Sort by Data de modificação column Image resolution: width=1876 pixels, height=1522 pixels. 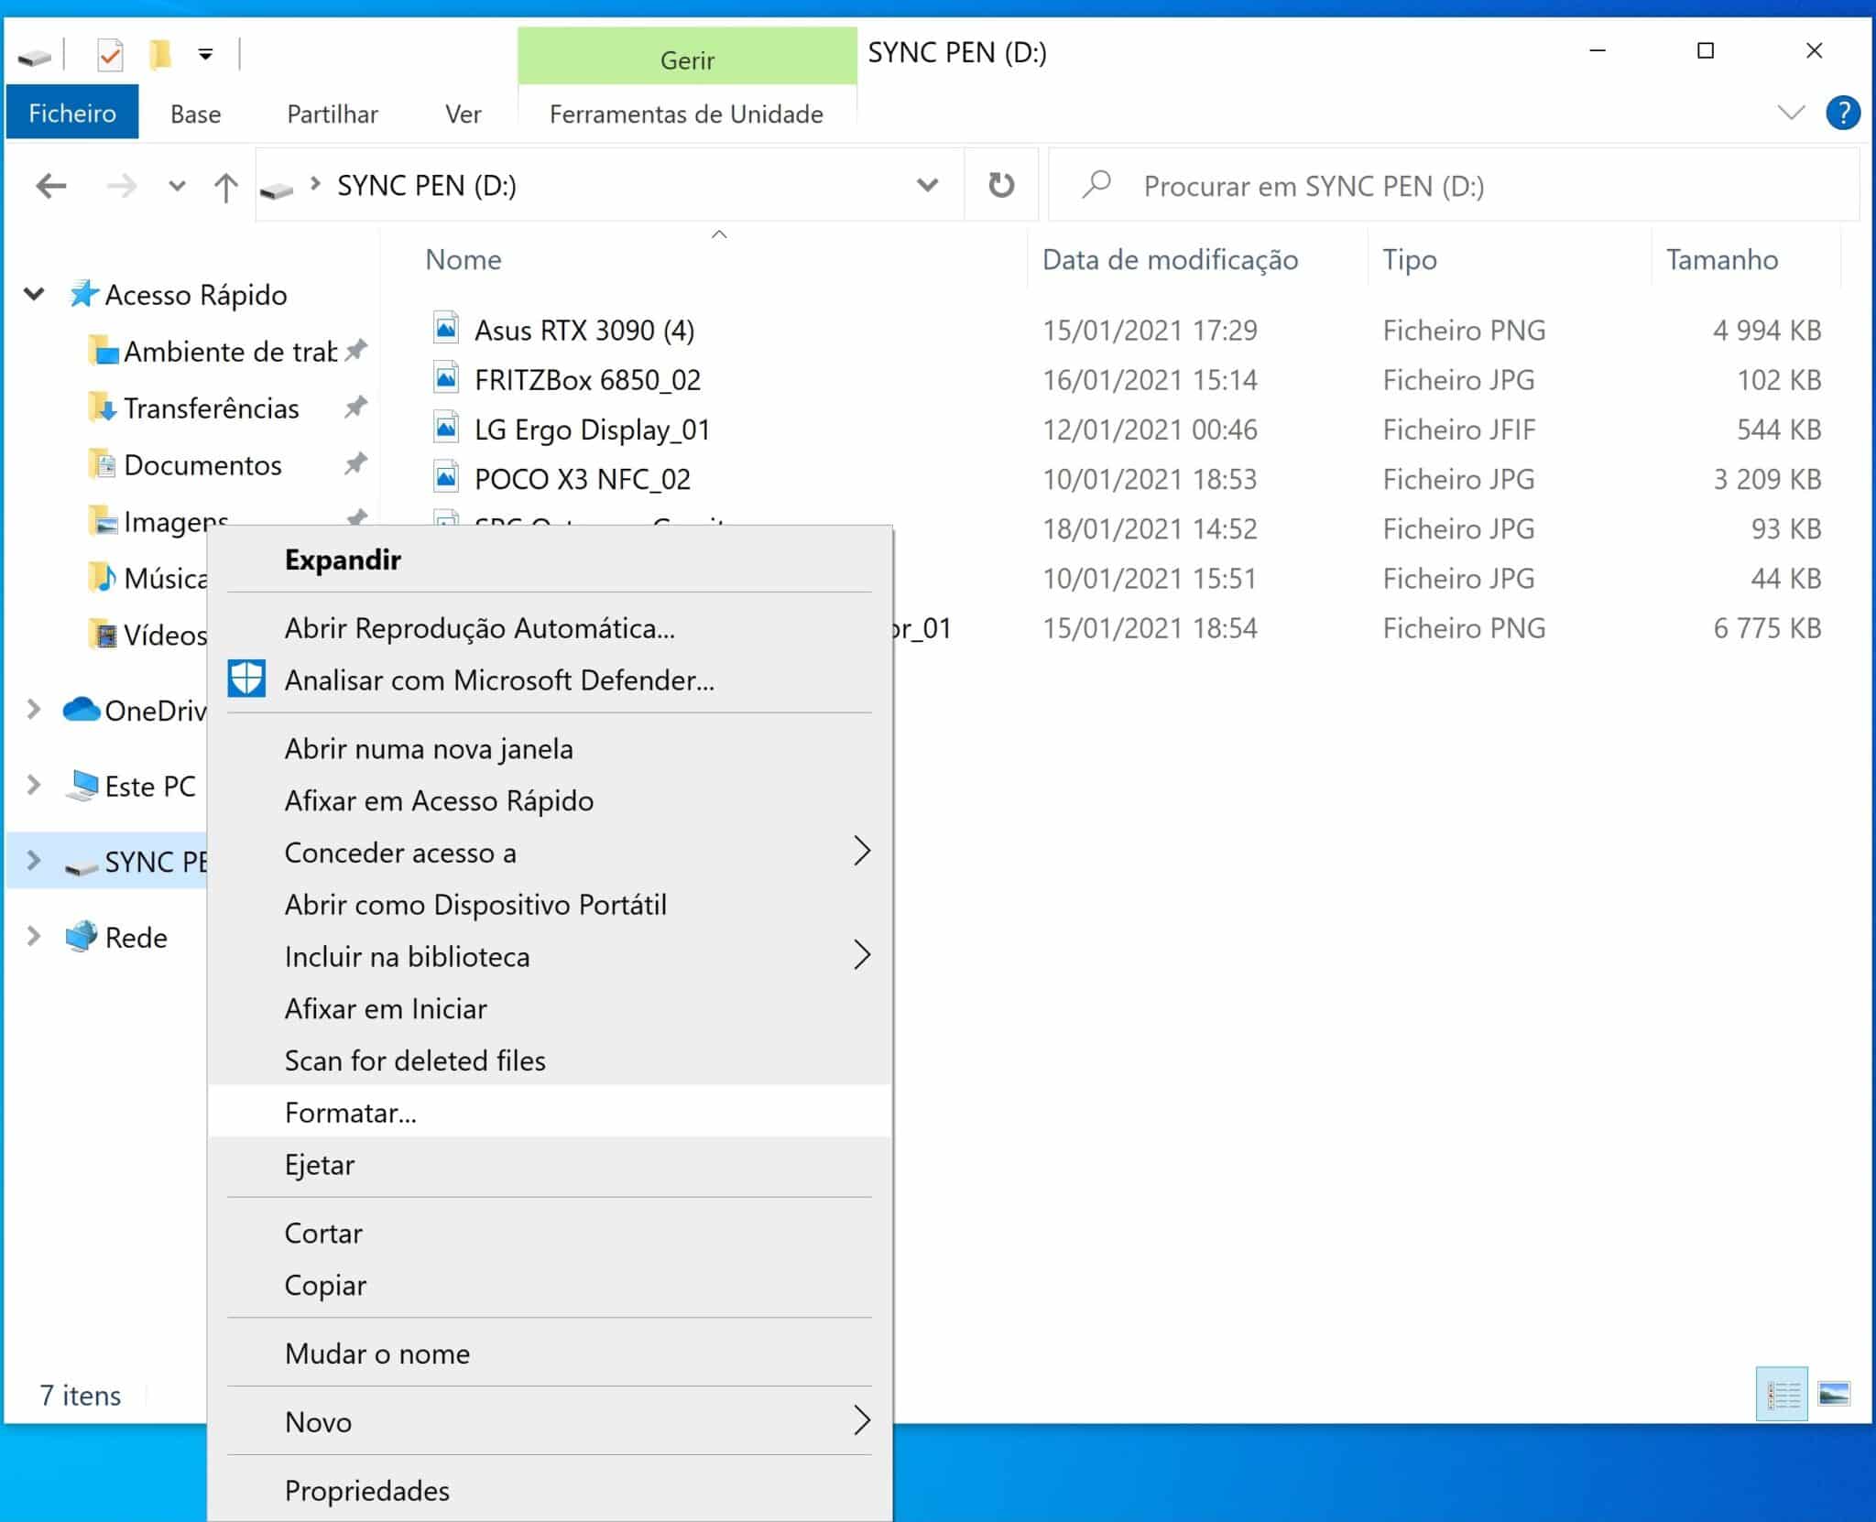[x=1170, y=259]
